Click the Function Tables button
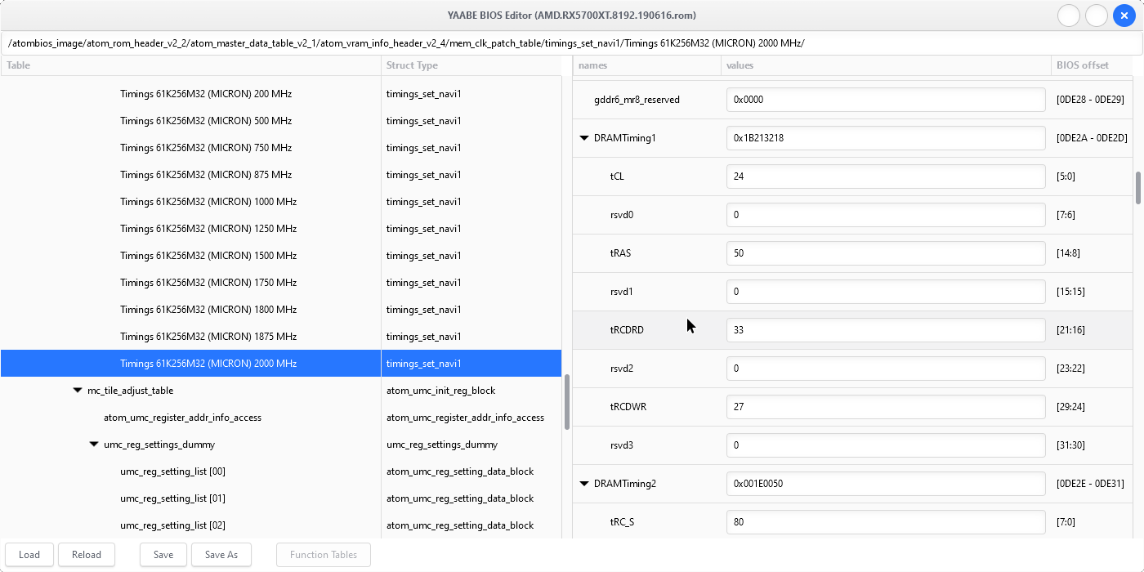The image size is (1144, 572). pos(324,555)
